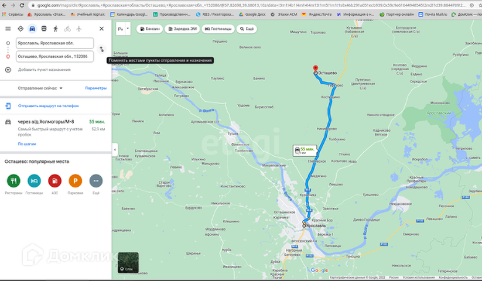Close the directions panel
This screenshot has height=281, width=482.
pyautogui.click(x=102, y=29)
